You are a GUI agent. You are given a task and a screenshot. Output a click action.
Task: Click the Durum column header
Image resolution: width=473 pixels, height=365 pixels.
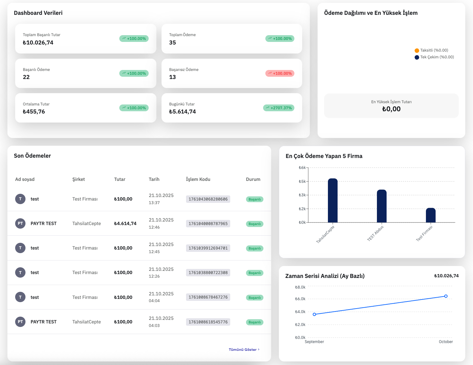pos(253,179)
